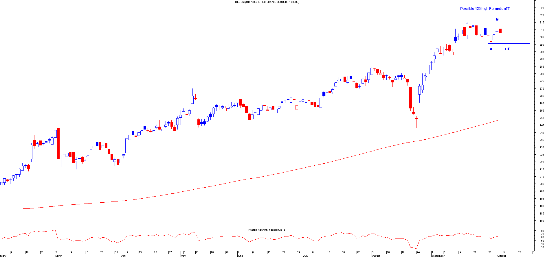Click the July label on date axis
Screen dimensions: 545x257
[x=306, y=256]
